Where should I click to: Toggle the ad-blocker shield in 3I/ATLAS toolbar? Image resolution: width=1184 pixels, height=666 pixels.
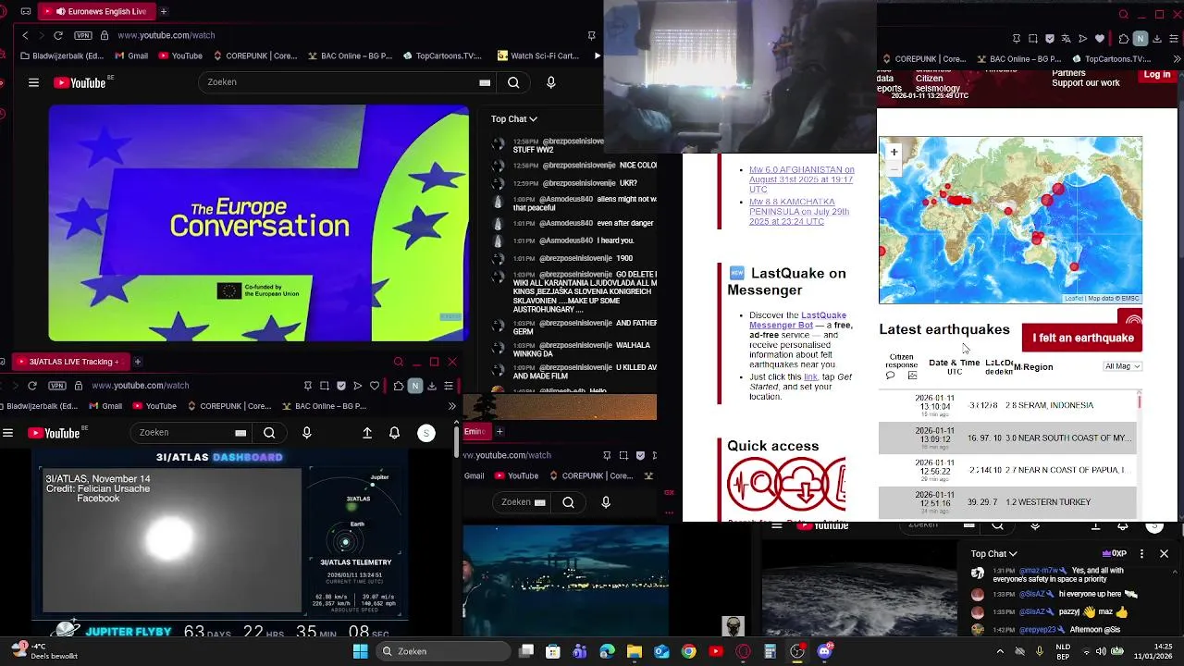coord(341,386)
